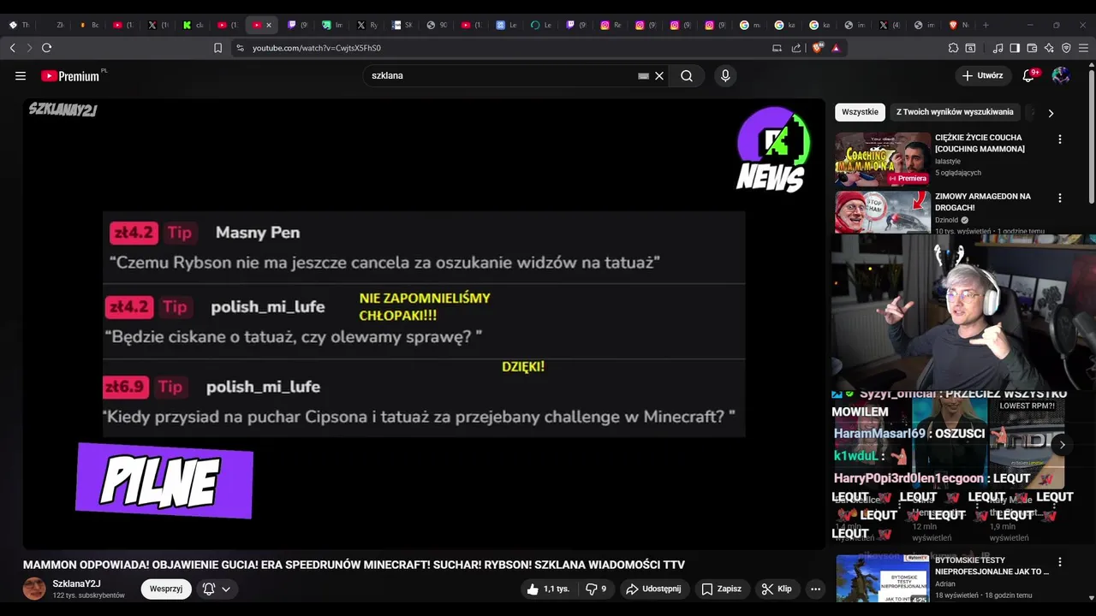
Task: Click the Wesprzyj join button
Action: 166,589
